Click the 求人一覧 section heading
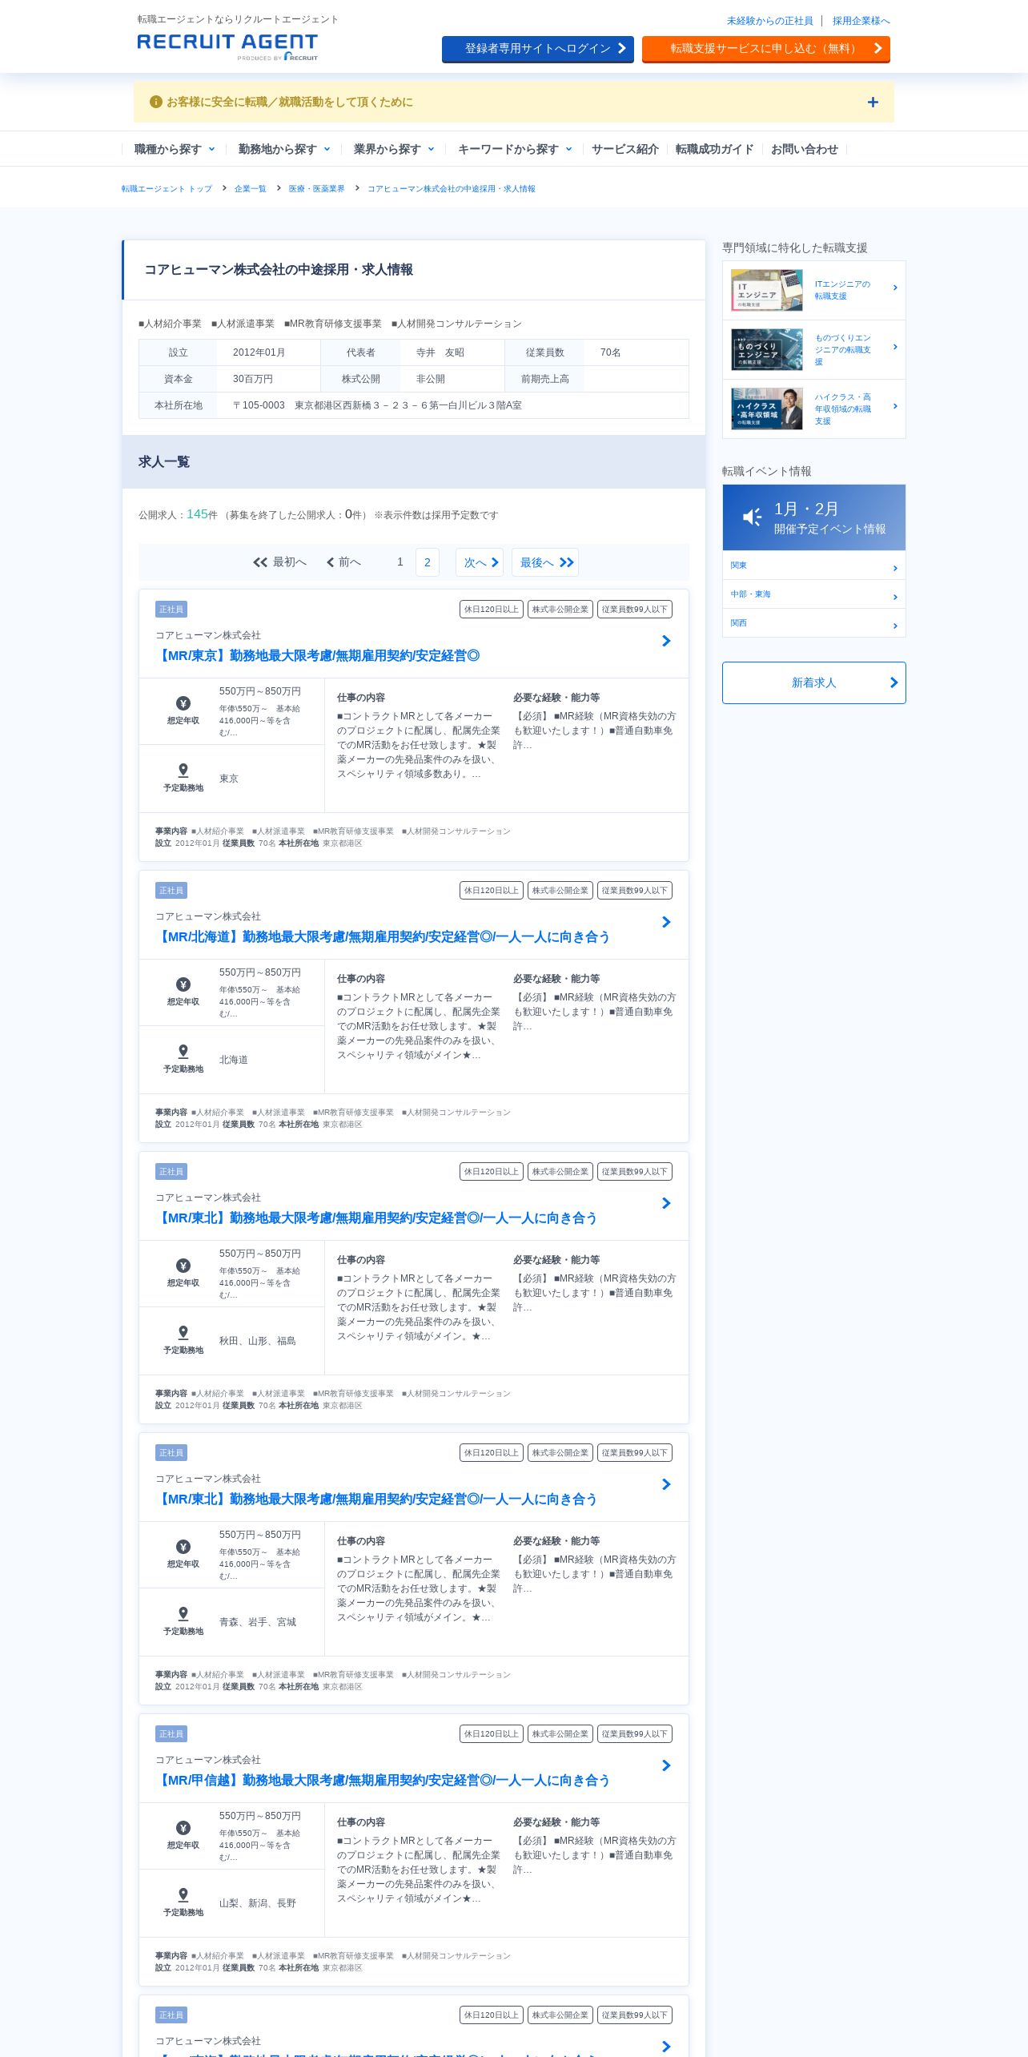Image resolution: width=1028 pixels, height=2057 pixels. (164, 462)
